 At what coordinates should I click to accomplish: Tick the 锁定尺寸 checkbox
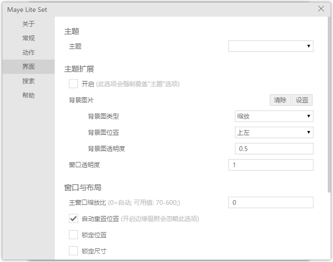point(73,251)
